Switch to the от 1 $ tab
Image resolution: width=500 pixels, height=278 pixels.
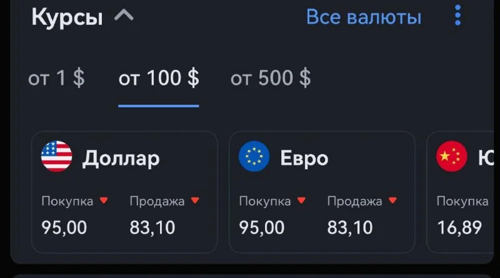(x=56, y=79)
